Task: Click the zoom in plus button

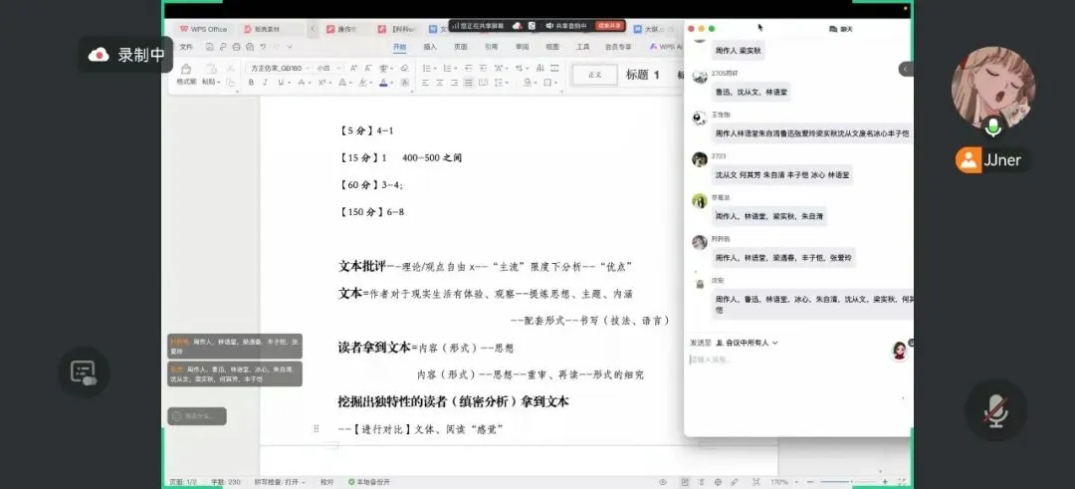Action: [885, 482]
